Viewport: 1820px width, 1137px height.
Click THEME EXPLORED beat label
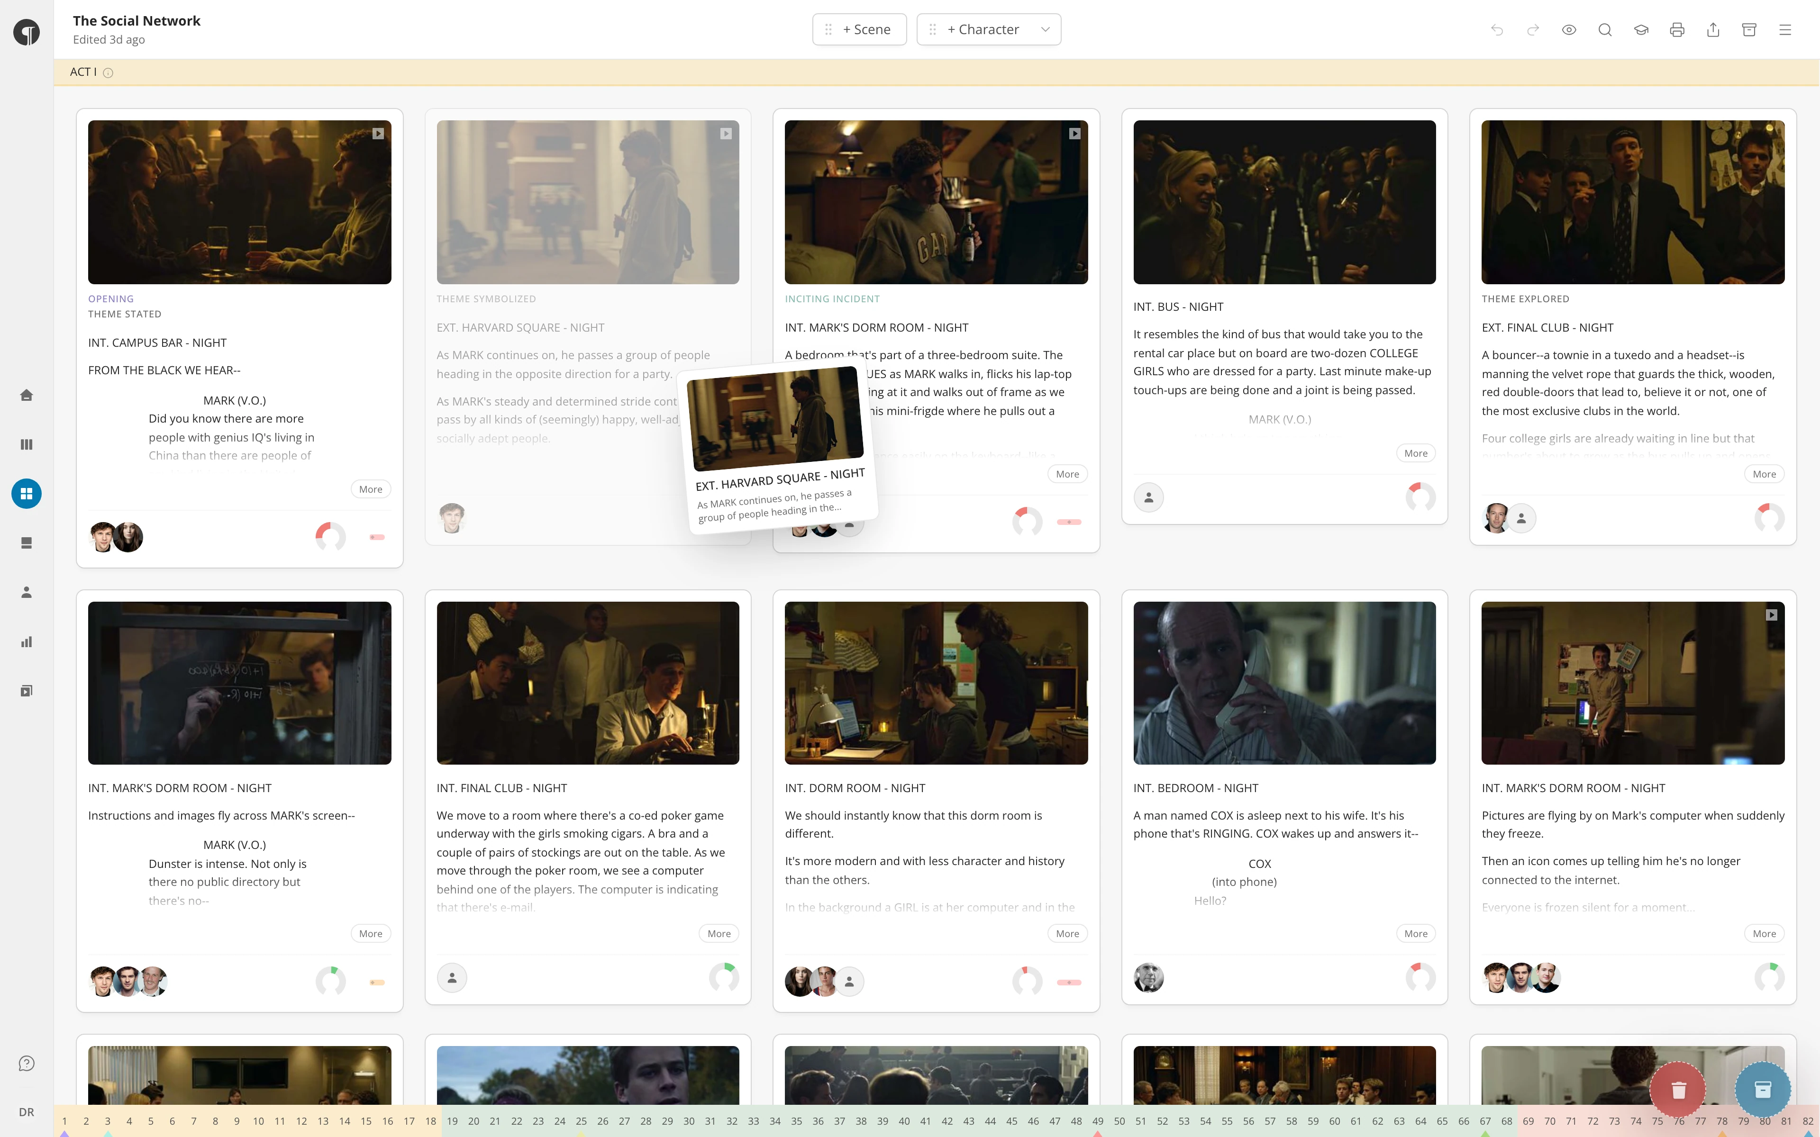pyautogui.click(x=1525, y=298)
